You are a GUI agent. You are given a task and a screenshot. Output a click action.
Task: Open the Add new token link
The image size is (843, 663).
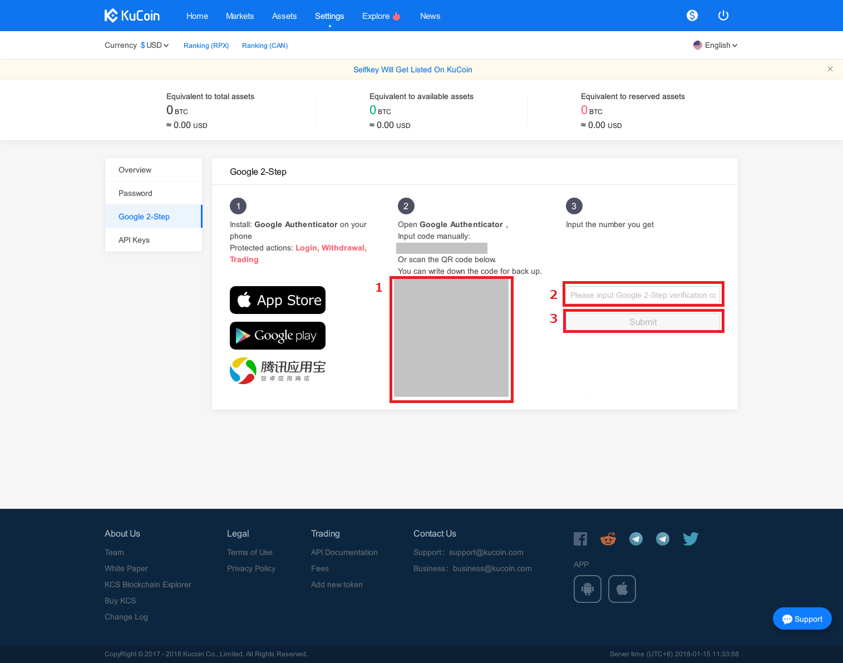337,585
